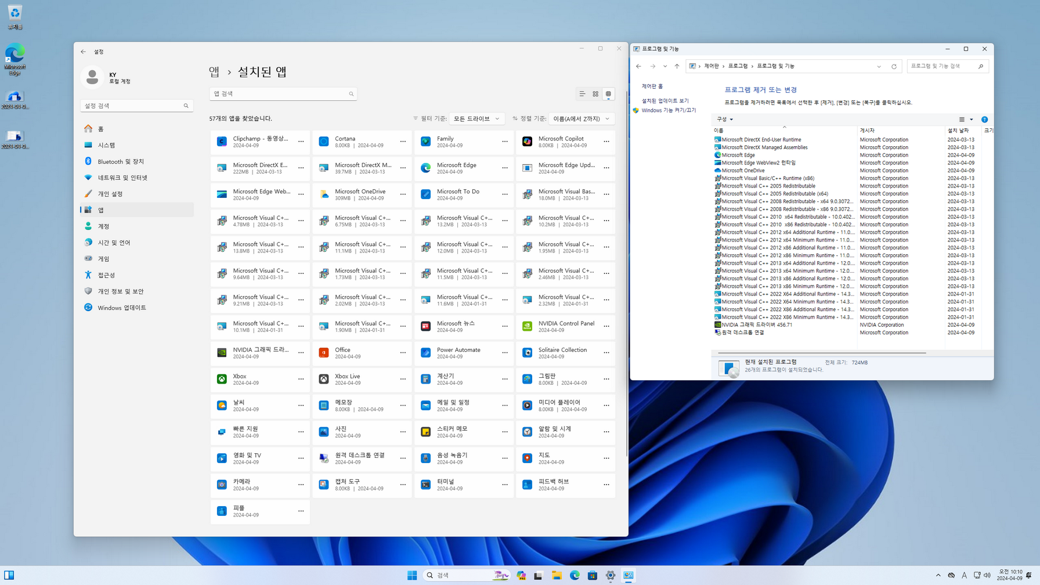Click the 프로그램 및 기능 검색 field
This screenshot has height=585, width=1040.
click(x=947, y=66)
